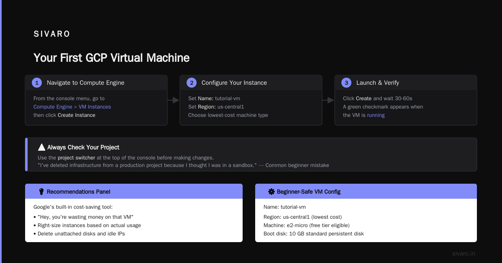Click the highlighted running status word
This screenshot has width=502, height=263.
[376, 115]
